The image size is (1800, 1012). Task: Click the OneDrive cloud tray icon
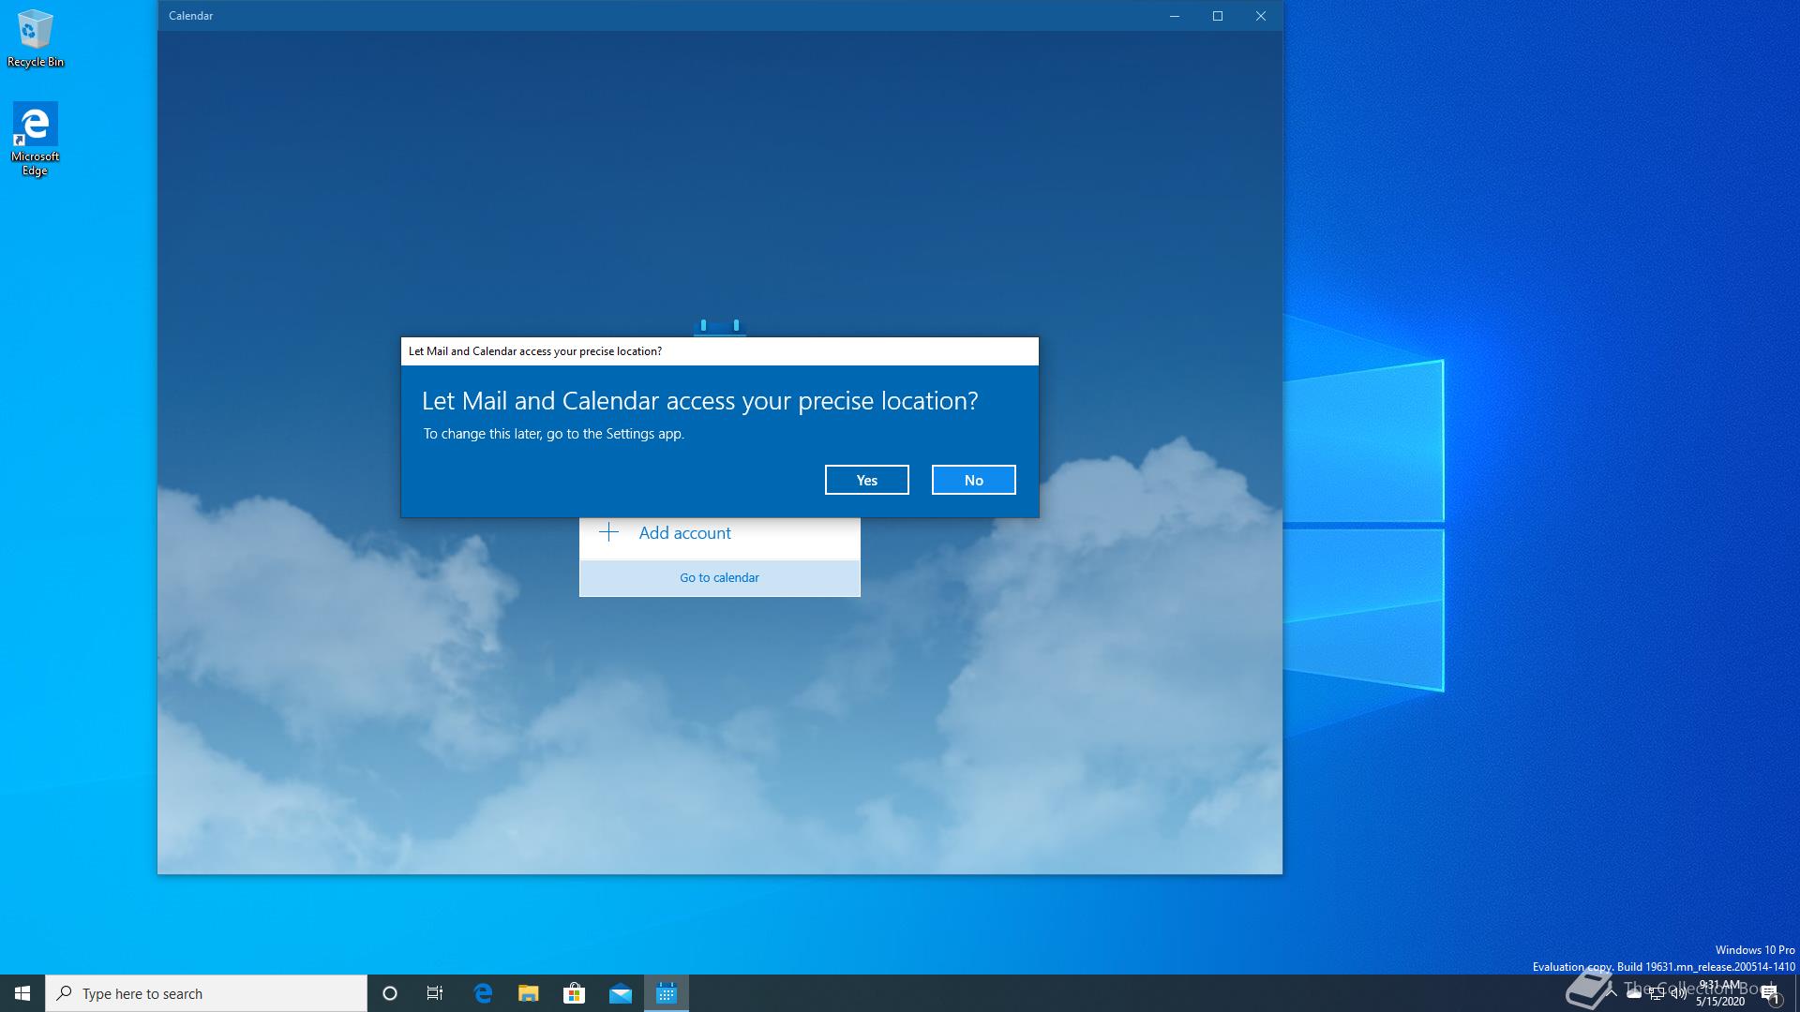(x=1634, y=993)
